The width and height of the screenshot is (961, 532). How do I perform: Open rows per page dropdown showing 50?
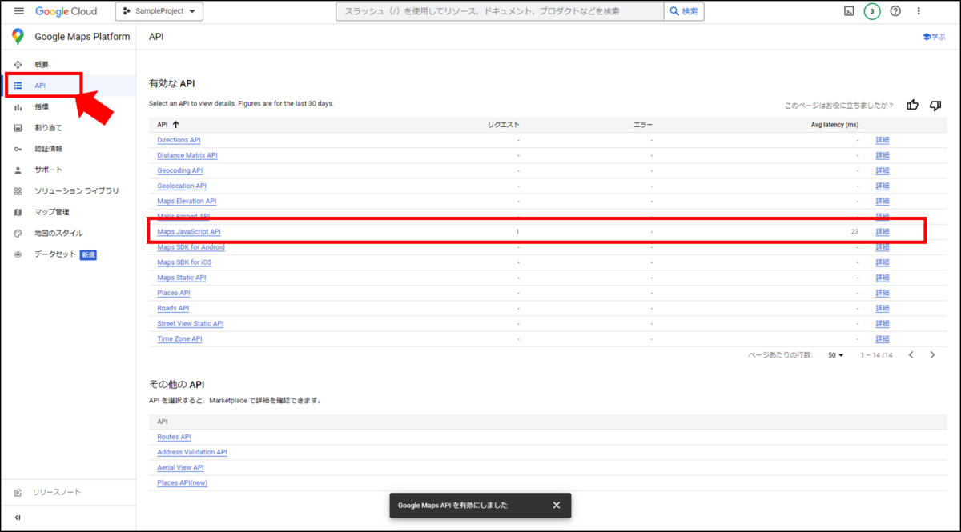tap(836, 354)
